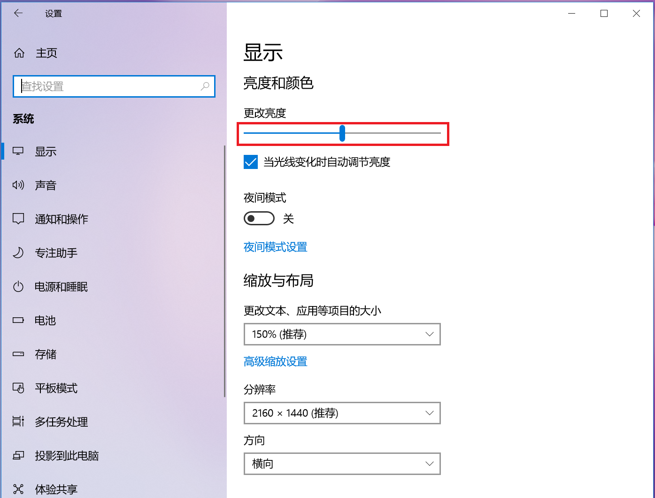Open the 横向 orientation dropdown
655x498 pixels.
342,464
